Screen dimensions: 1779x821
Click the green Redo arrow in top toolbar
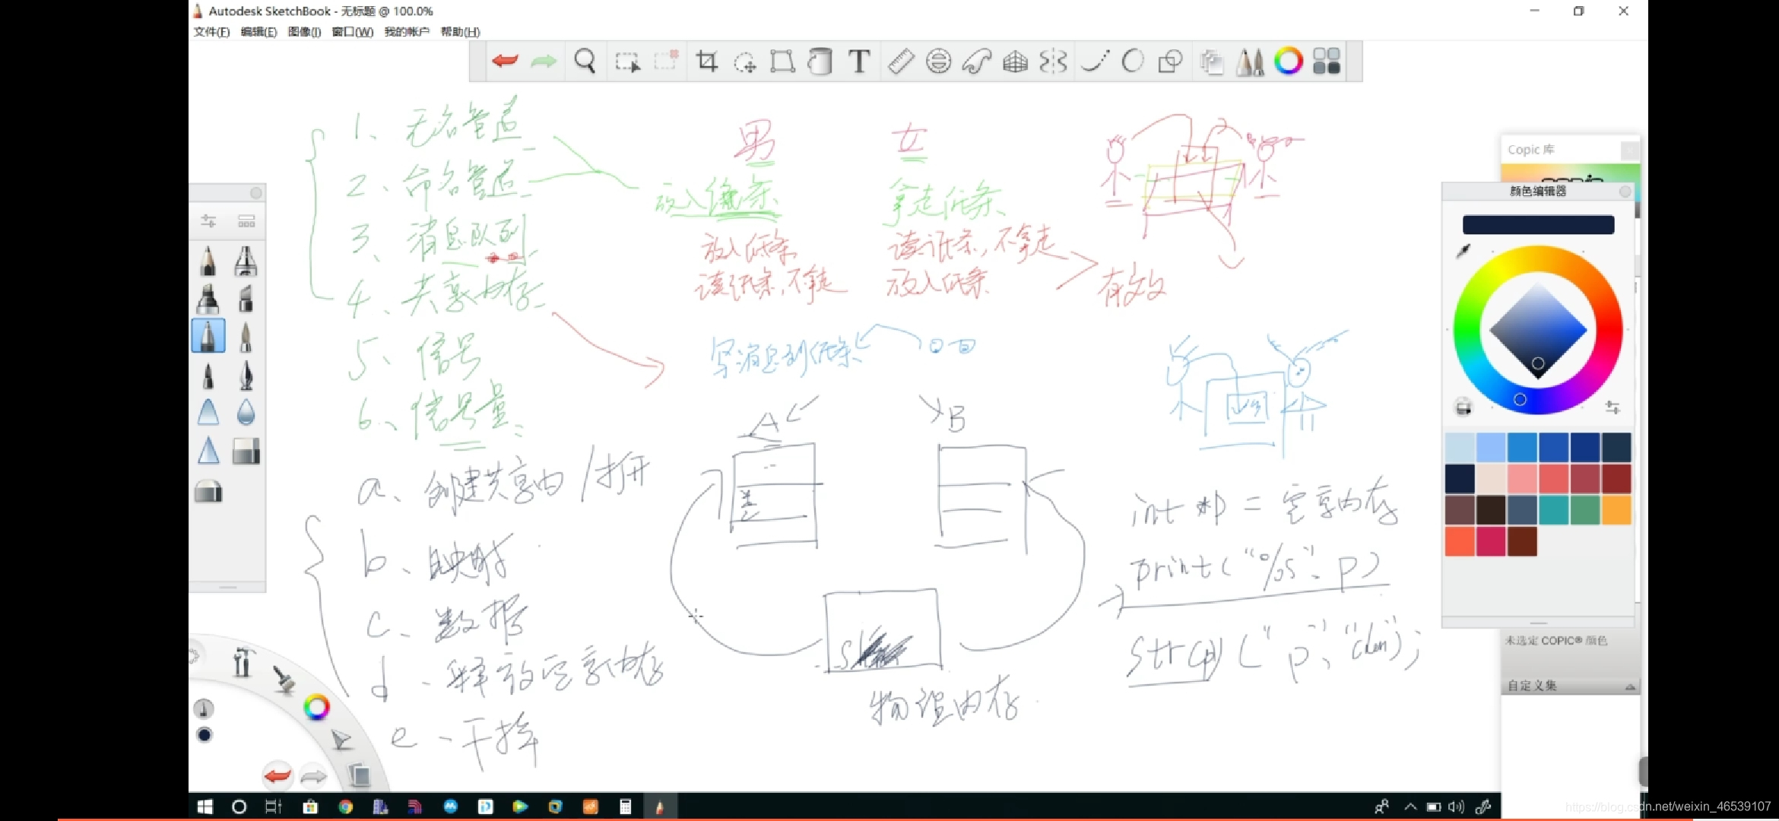click(543, 61)
